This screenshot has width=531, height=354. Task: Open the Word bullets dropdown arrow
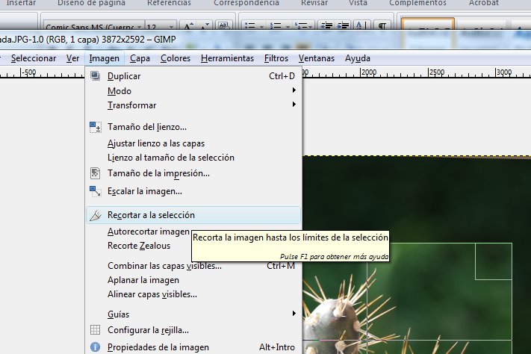[x=261, y=27]
